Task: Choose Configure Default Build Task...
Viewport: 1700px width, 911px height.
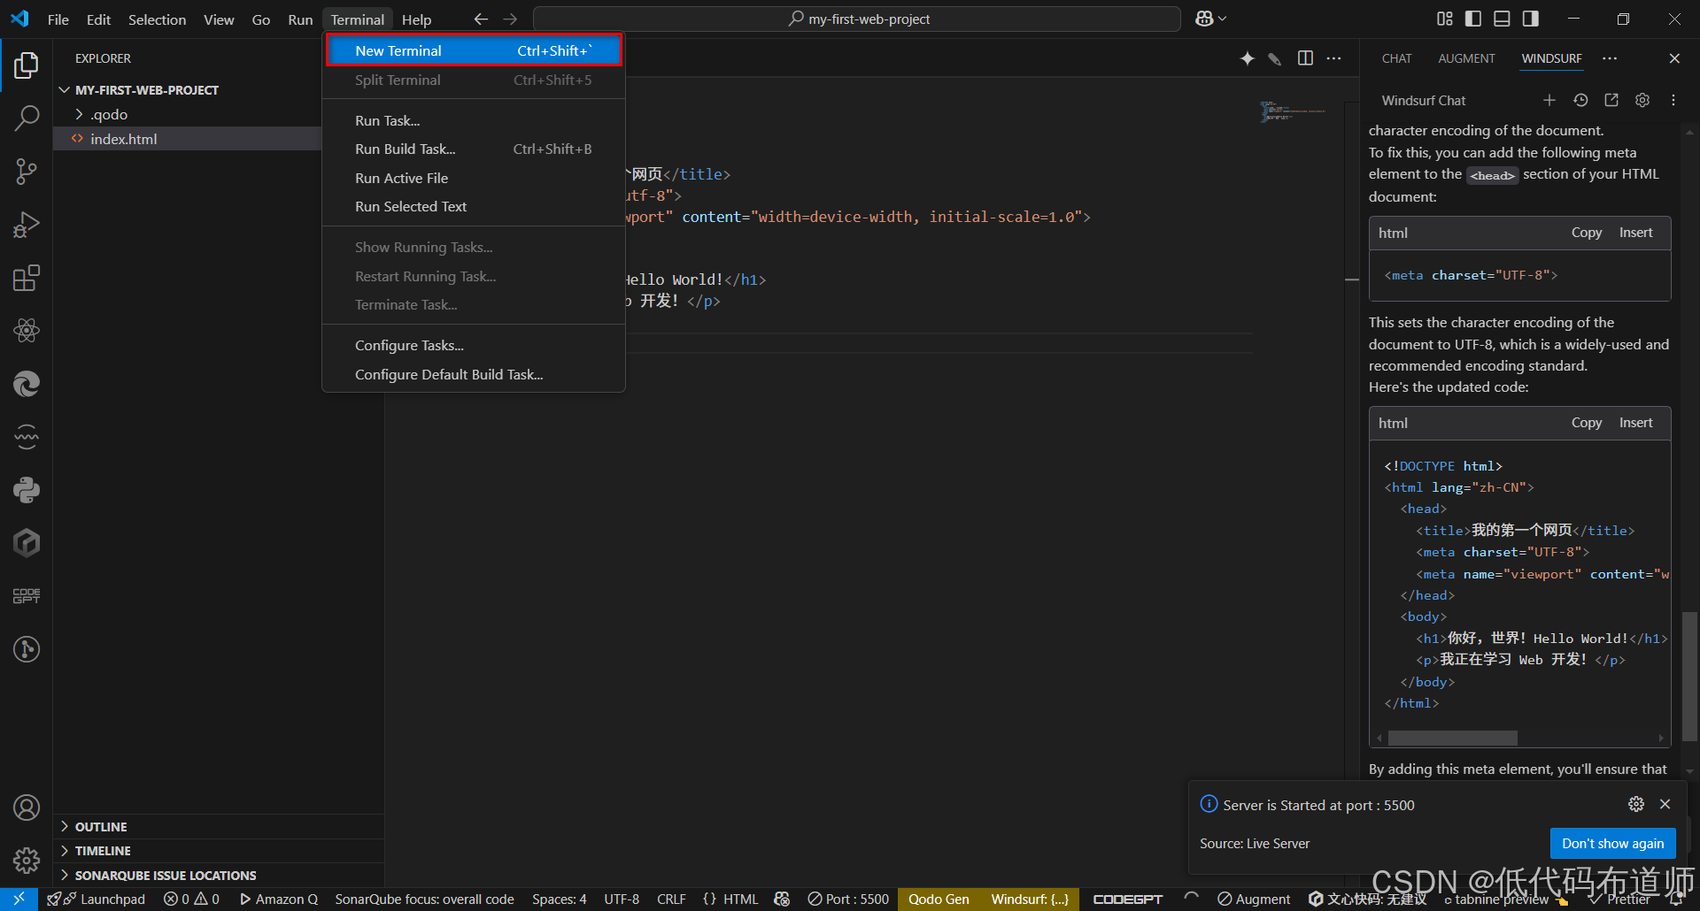Action: tap(474, 374)
